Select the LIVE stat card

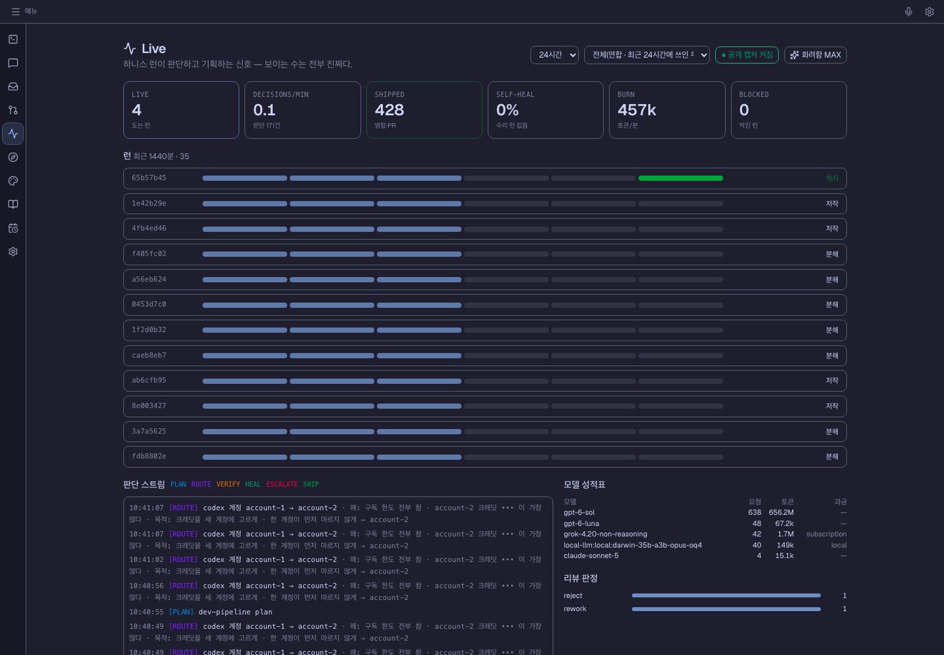click(181, 110)
